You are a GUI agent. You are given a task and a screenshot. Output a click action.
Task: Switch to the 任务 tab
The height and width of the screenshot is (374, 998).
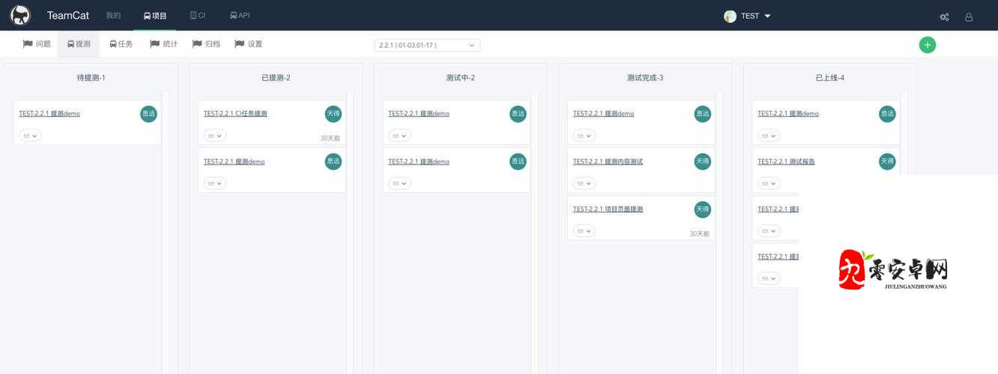click(x=121, y=44)
